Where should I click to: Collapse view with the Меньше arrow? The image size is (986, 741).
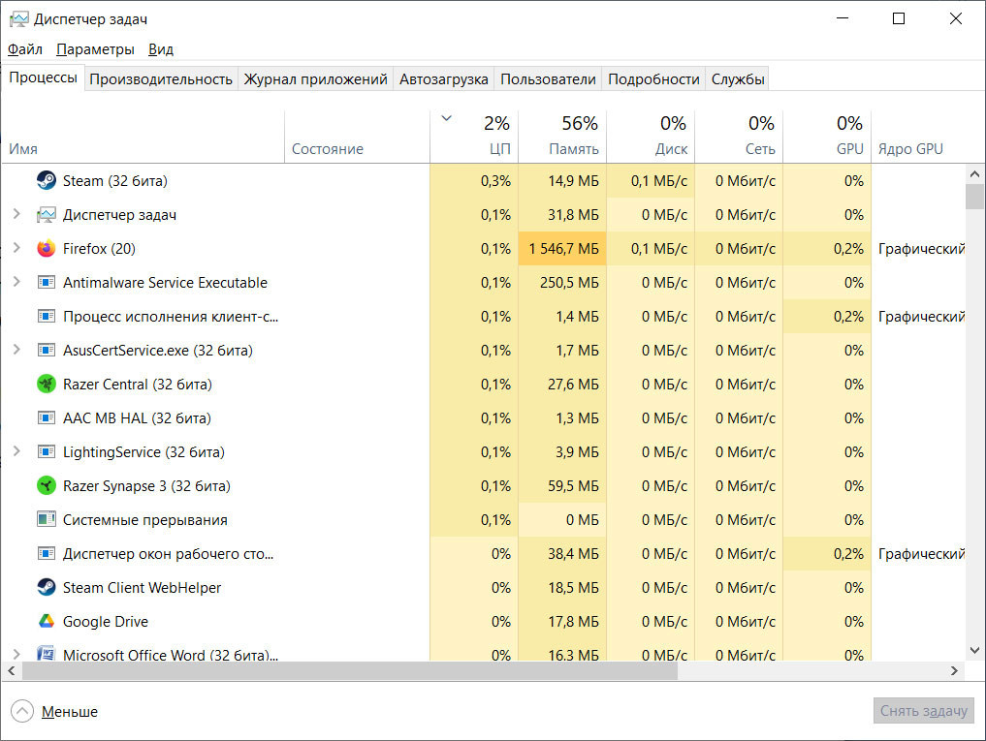(22, 712)
